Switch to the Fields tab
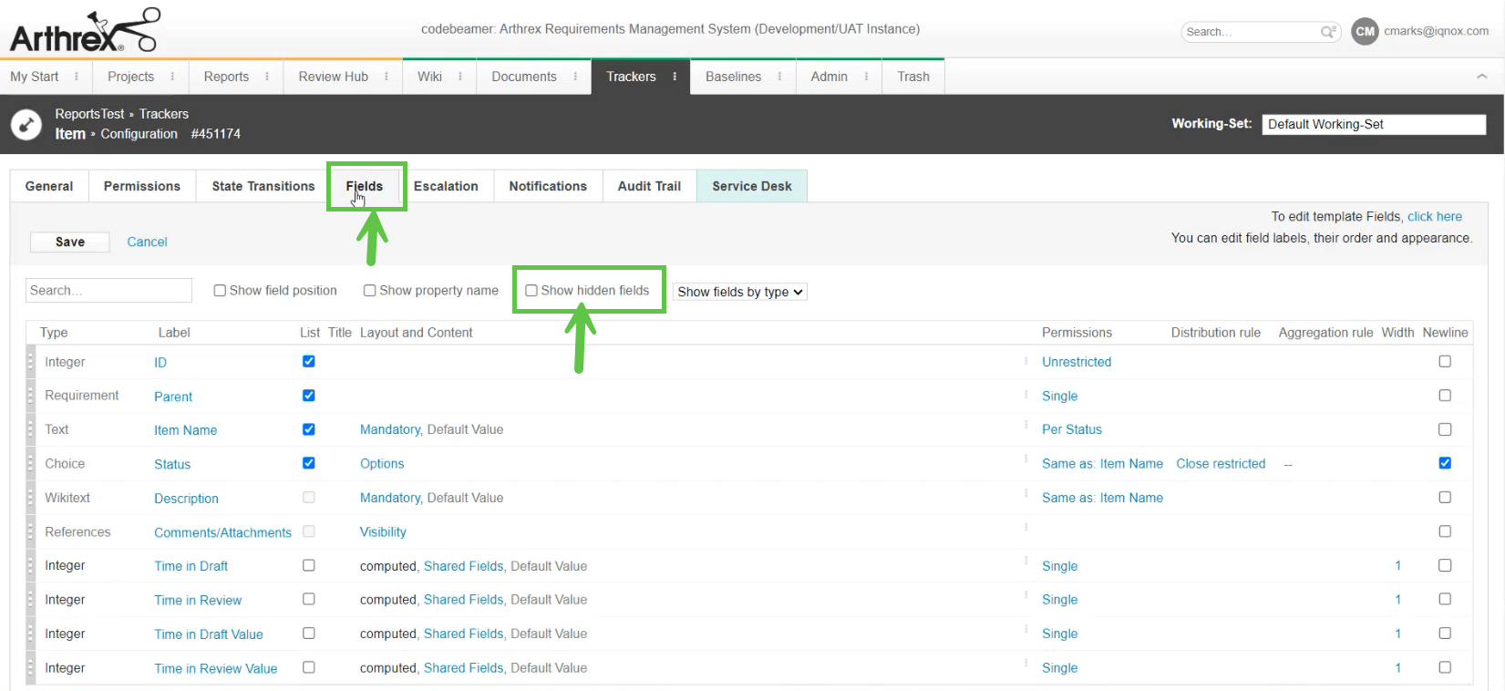The width and height of the screenshot is (1505, 691). point(365,186)
